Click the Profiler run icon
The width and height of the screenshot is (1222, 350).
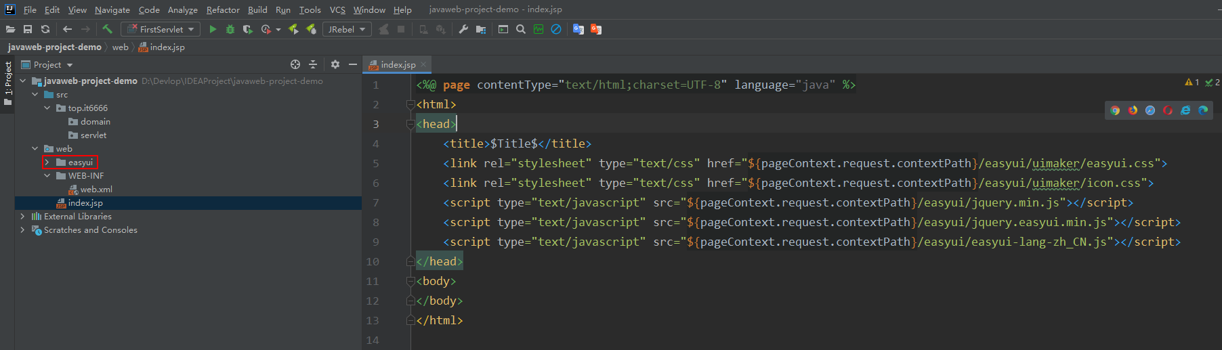point(266,29)
